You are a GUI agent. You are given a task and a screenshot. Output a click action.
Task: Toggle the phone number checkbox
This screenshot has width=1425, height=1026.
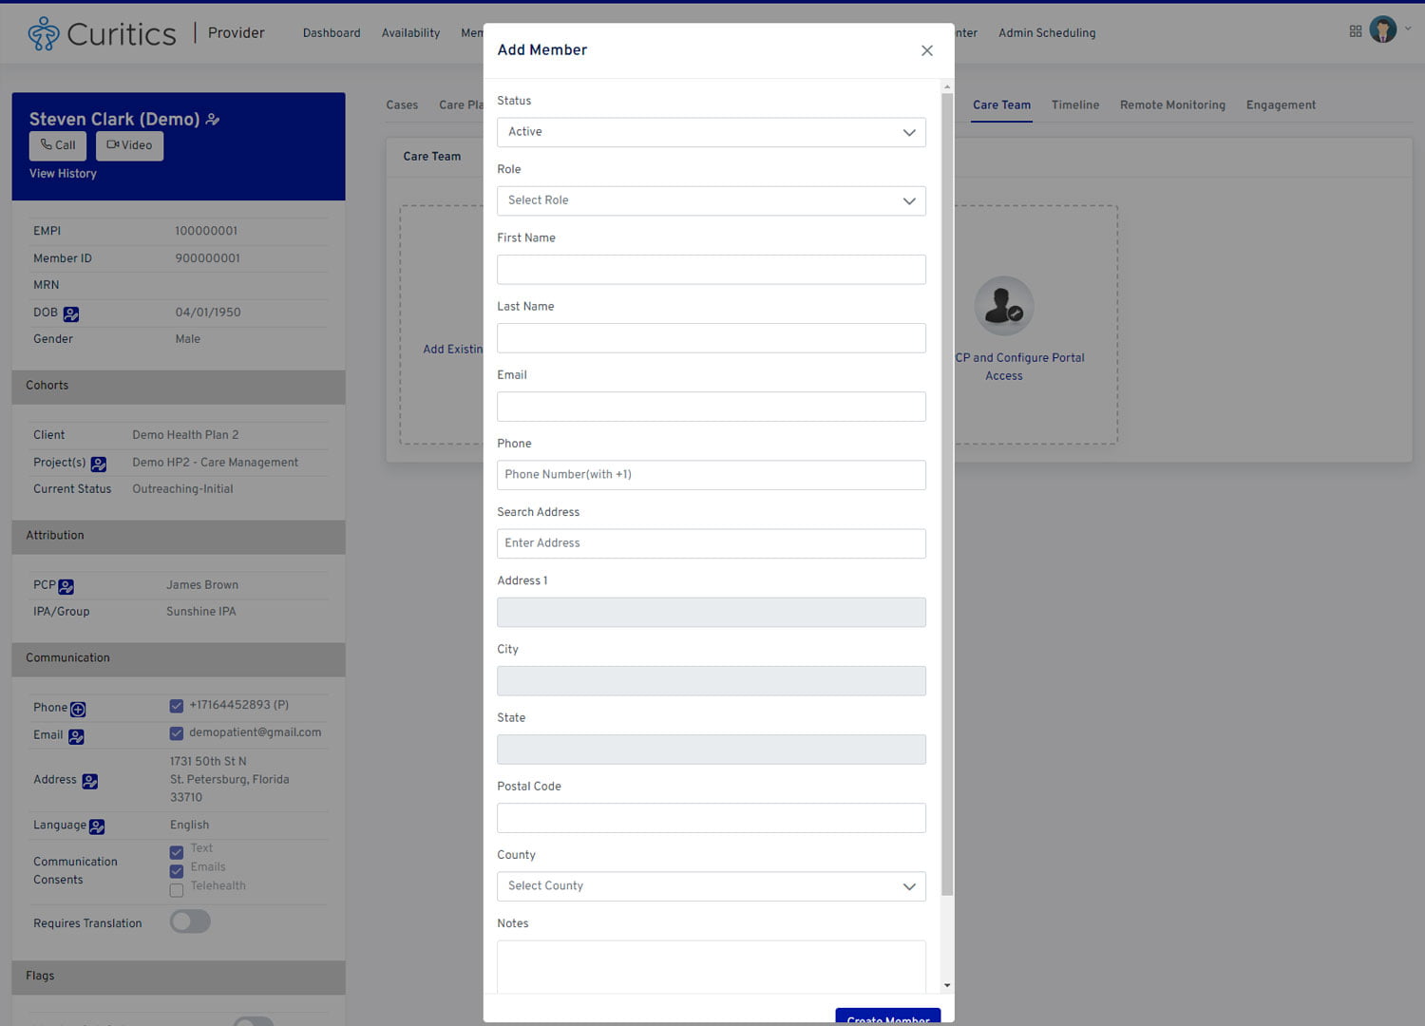[x=176, y=706]
